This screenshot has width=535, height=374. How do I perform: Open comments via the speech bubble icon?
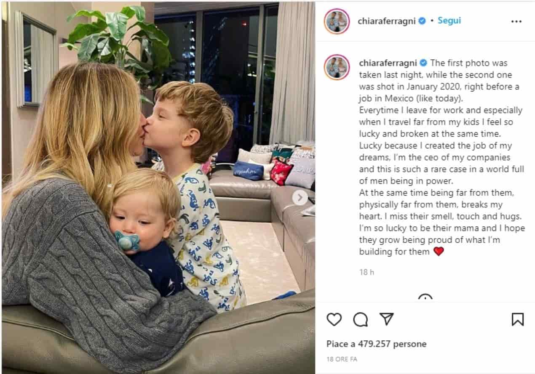coord(360,320)
